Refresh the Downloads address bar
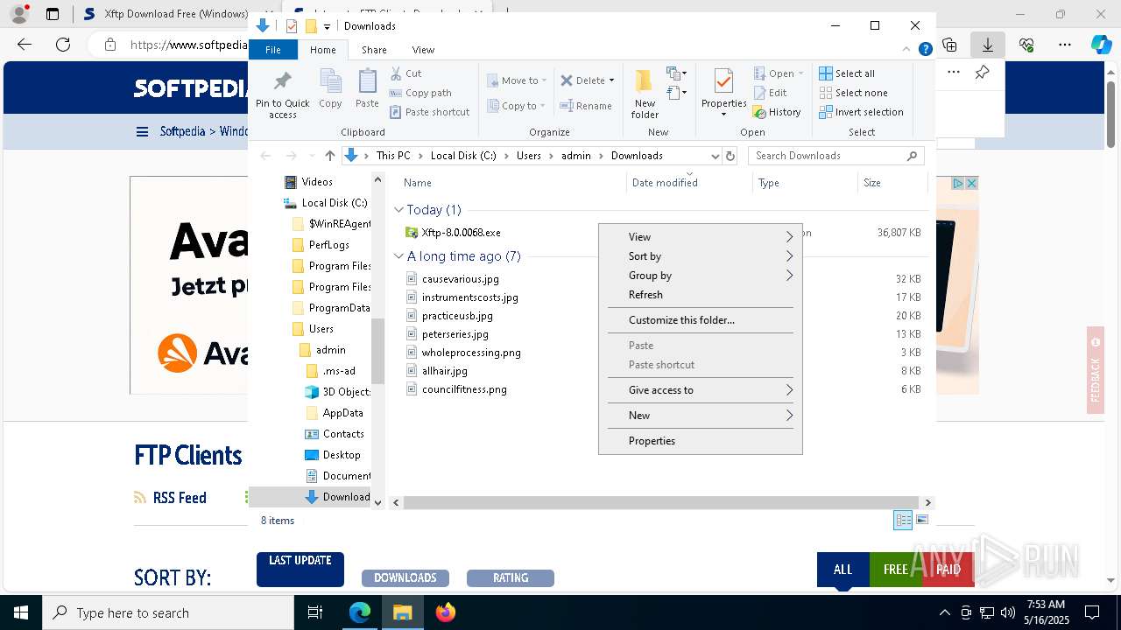The height and width of the screenshot is (630, 1121). click(730, 156)
